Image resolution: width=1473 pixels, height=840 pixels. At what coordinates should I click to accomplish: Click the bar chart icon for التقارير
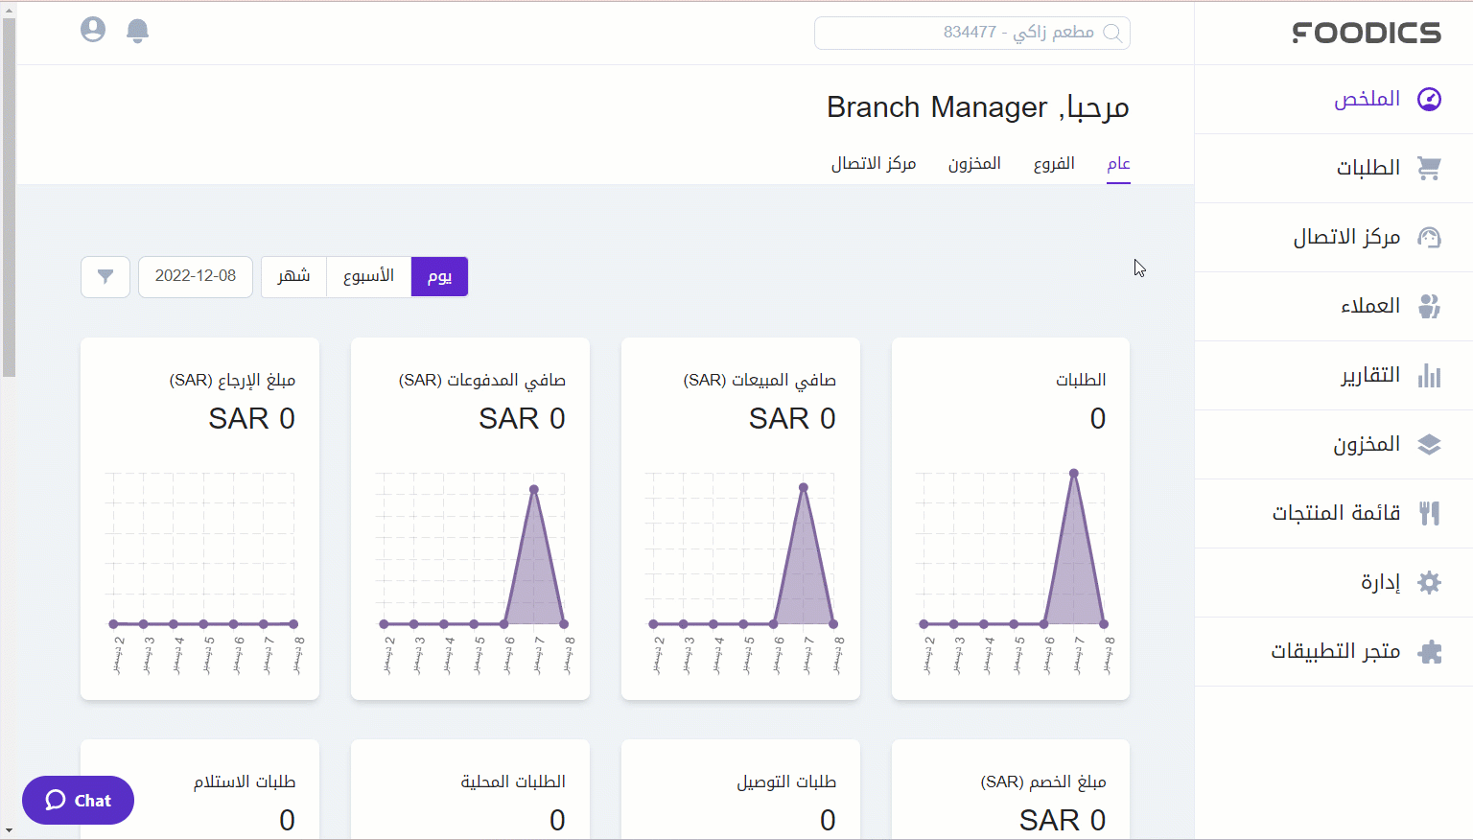(1429, 376)
